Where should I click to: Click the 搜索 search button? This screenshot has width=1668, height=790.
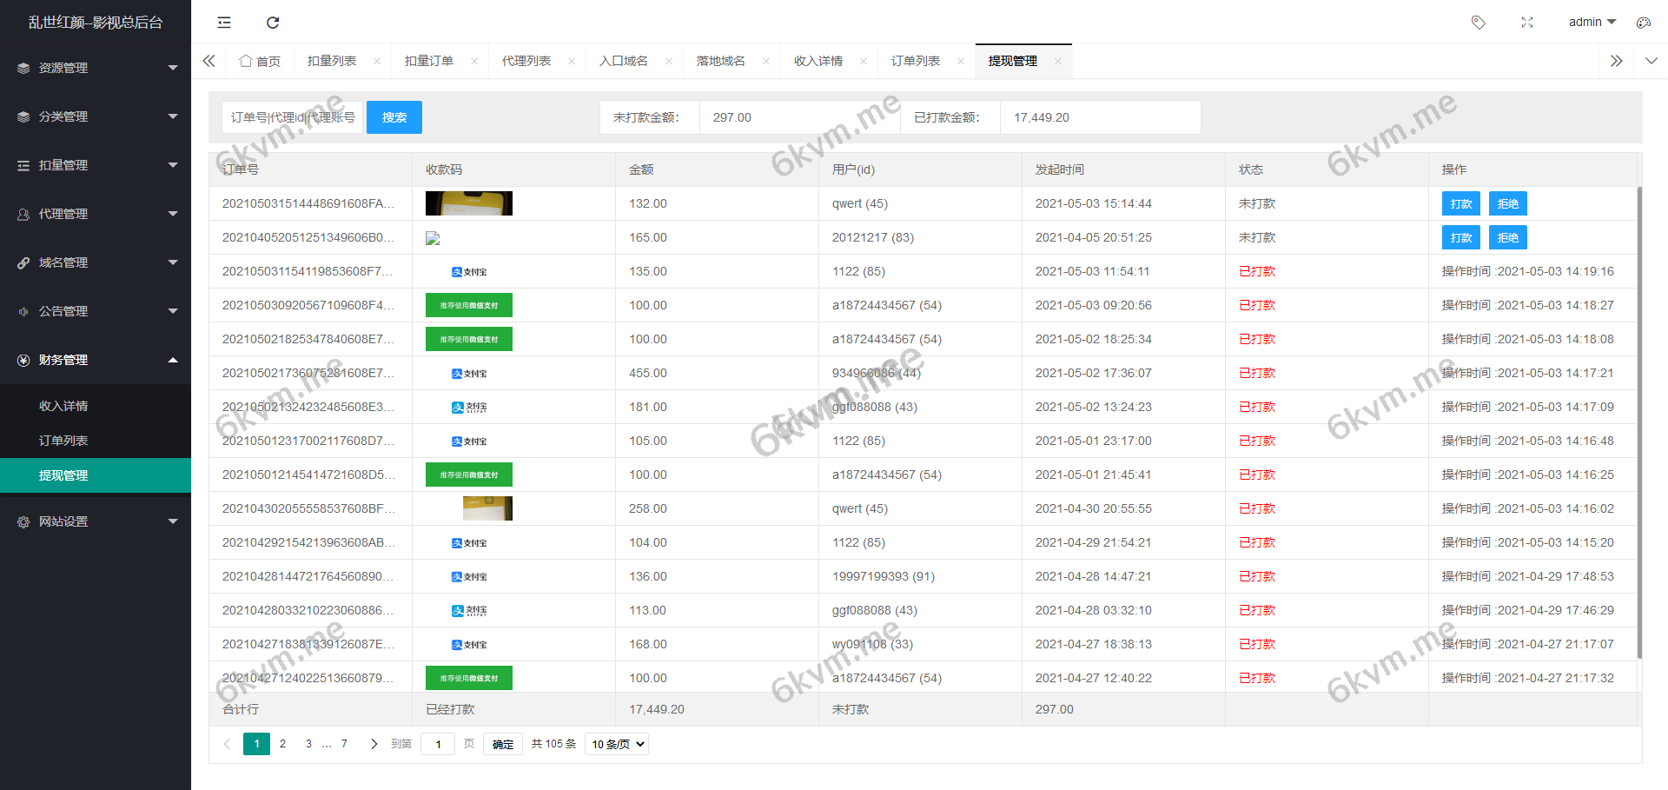394,116
